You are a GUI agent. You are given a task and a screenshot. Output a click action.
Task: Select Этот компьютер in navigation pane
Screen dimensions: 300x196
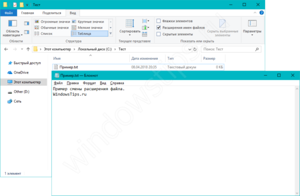pyautogui.click(x=24, y=82)
